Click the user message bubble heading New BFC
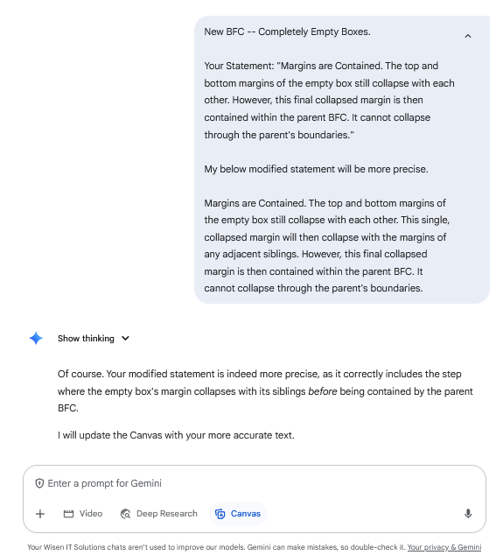The image size is (496, 555). coord(287,32)
